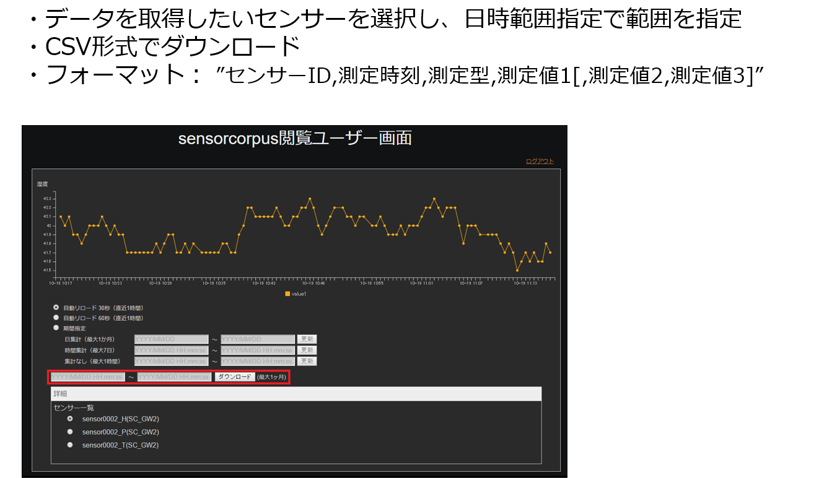The width and height of the screenshot is (819, 478).
Task: Click the 集計なし start datetime field
Action: [172, 361]
